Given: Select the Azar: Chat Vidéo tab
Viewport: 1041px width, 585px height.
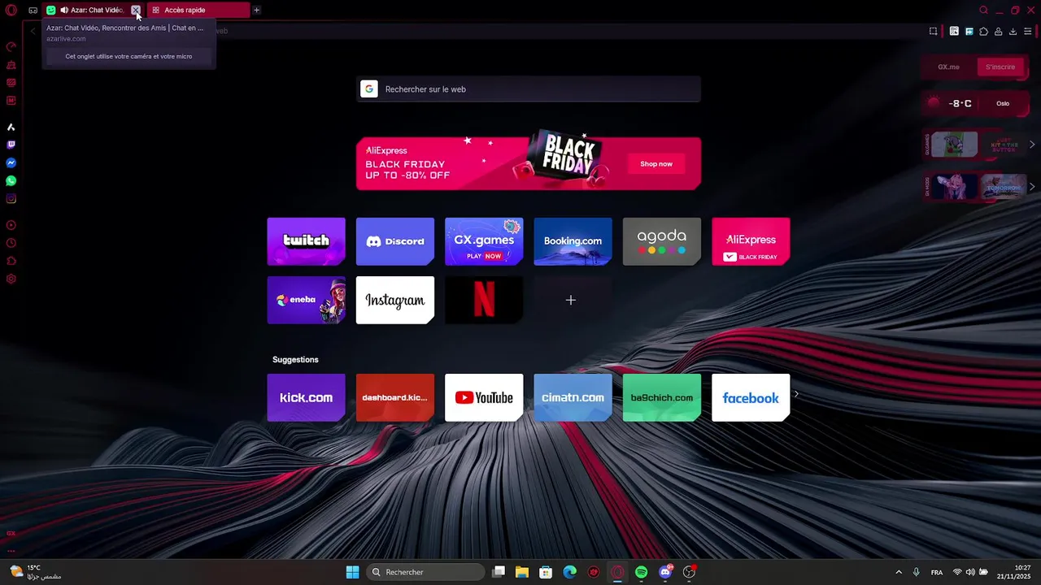Looking at the screenshot, I should [92, 11].
